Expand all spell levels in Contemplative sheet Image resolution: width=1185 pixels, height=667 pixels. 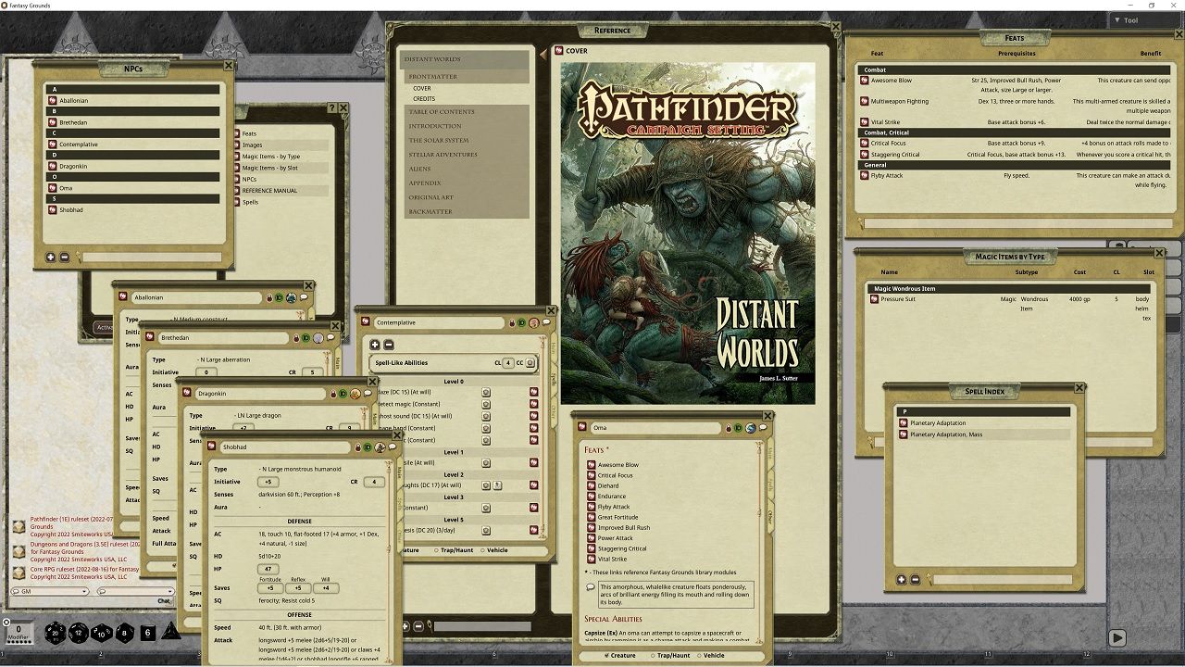[375, 345]
